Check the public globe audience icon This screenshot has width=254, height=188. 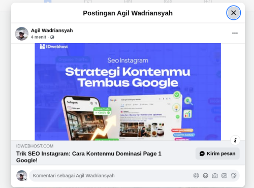point(52,37)
